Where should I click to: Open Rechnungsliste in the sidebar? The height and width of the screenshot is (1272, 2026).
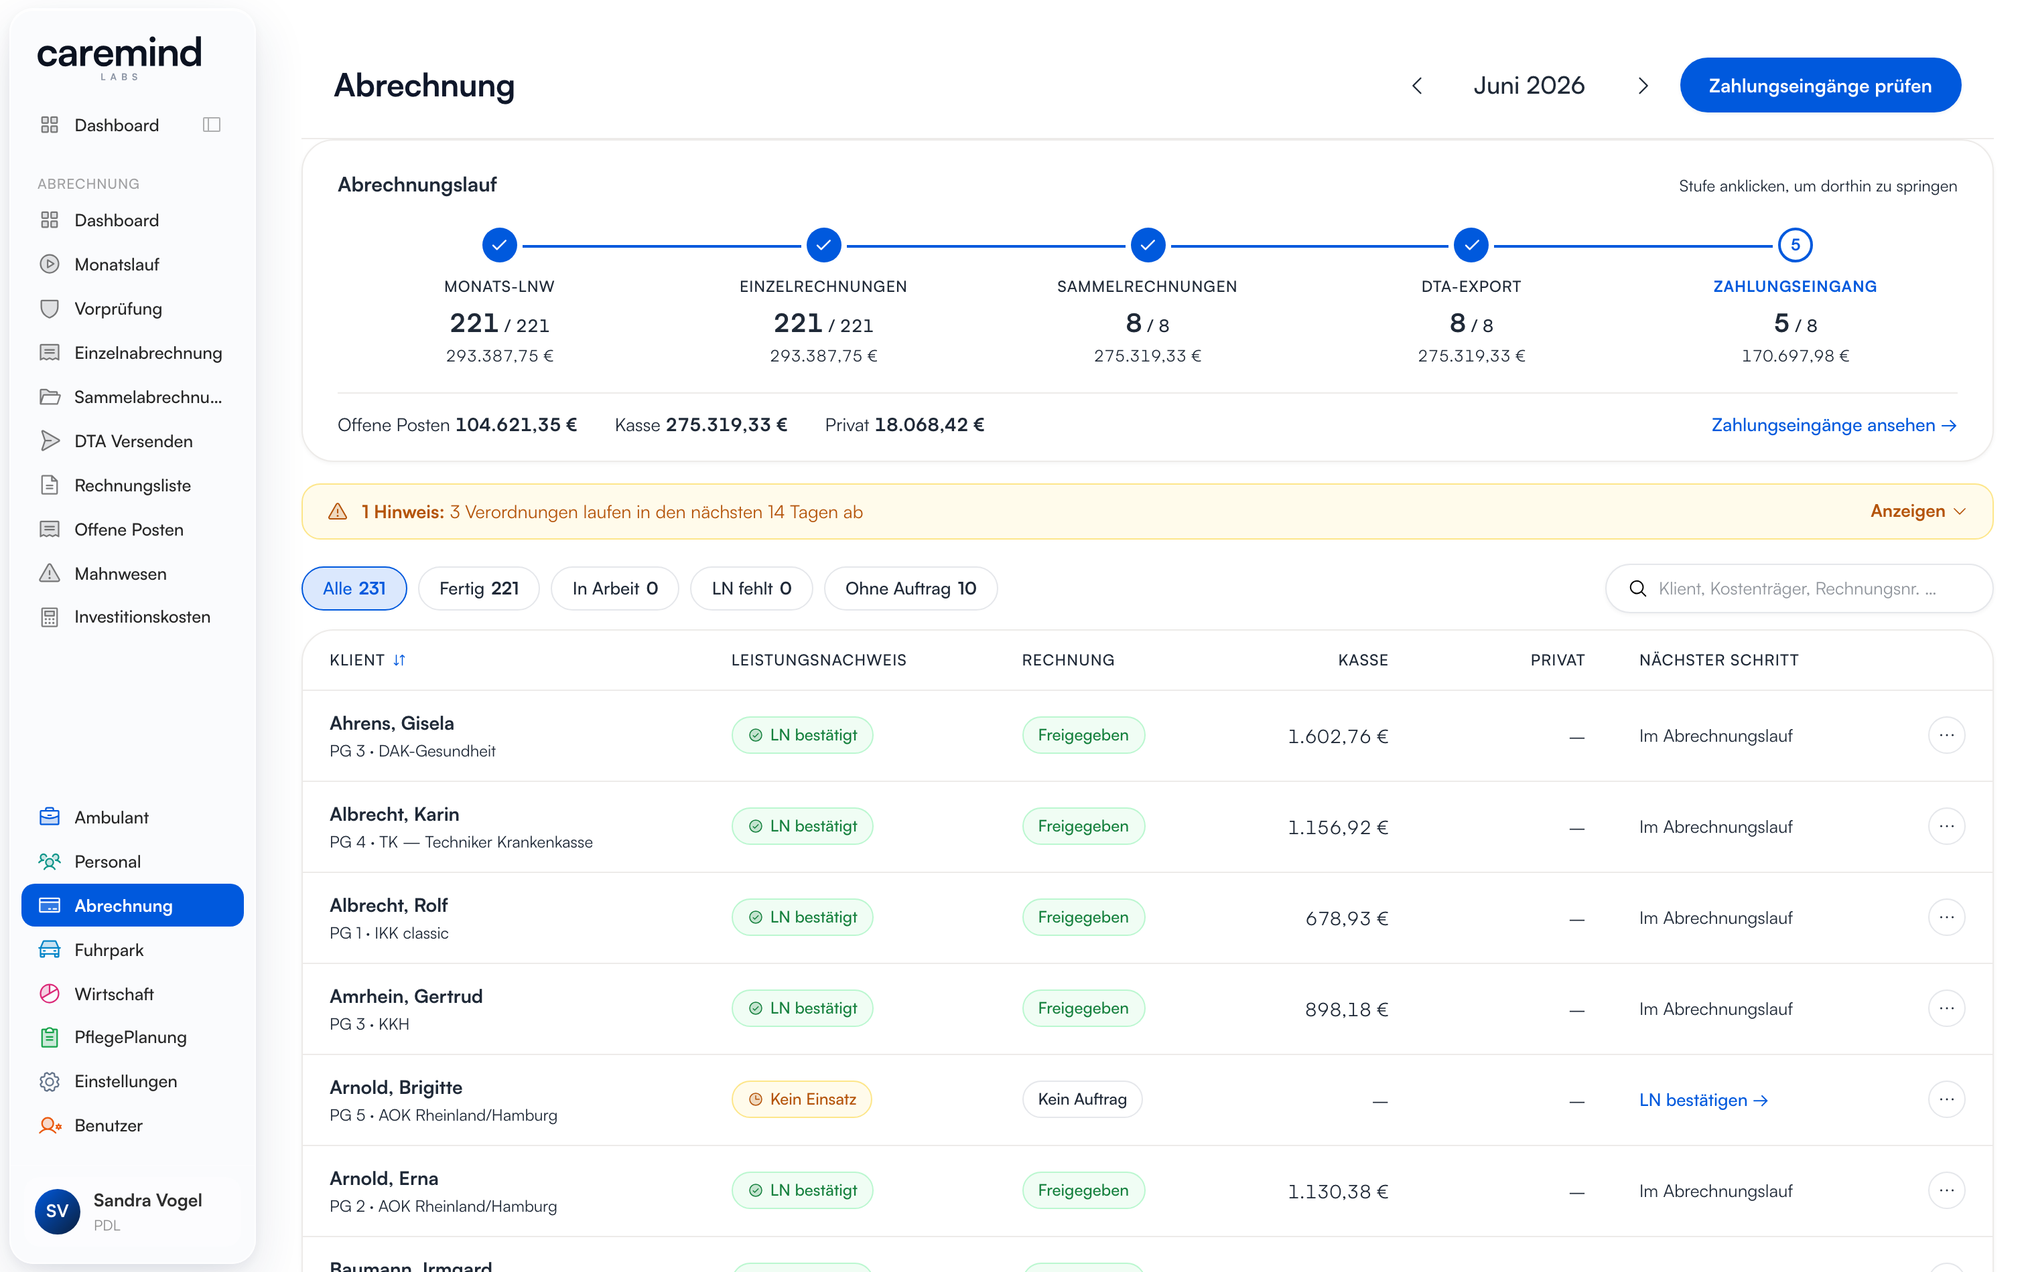(132, 485)
